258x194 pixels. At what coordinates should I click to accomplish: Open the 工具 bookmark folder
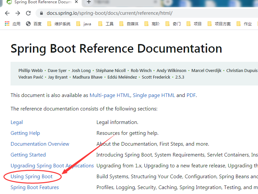click(106, 24)
